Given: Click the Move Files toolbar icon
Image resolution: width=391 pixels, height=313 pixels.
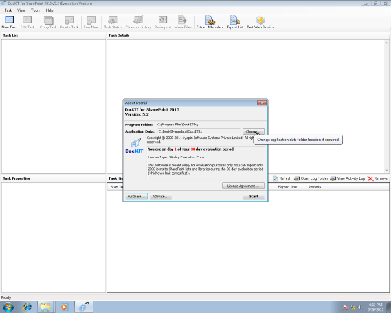Looking at the screenshot, I should tap(183, 22).
